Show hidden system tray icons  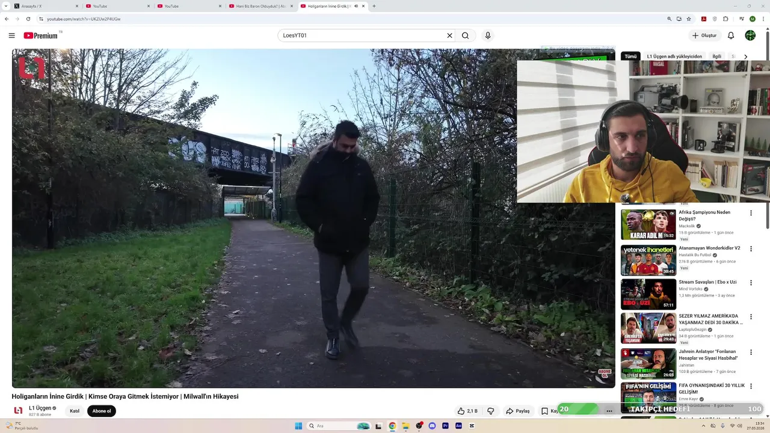pos(703,426)
